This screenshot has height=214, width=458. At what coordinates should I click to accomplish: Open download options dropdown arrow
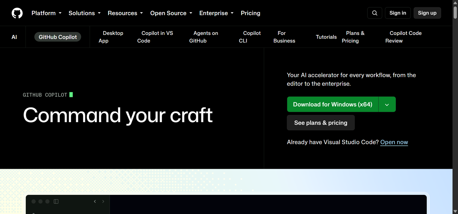tap(387, 104)
